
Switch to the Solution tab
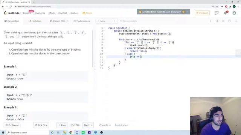(x=35, y=21)
